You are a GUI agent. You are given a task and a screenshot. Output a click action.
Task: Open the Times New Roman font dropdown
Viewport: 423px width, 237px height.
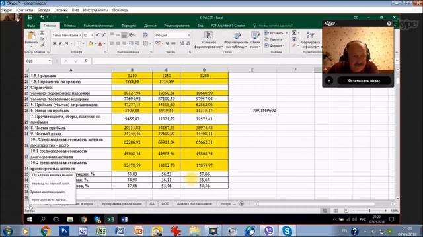point(81,35)
